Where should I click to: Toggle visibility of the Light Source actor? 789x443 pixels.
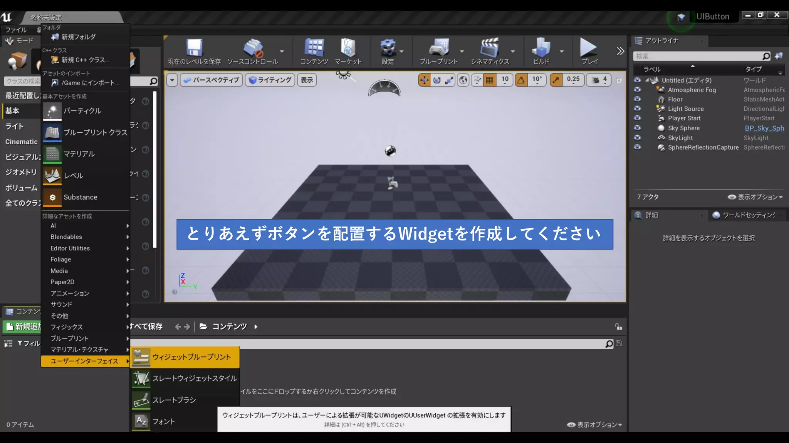pyautogui.click(x=638, y=109)
